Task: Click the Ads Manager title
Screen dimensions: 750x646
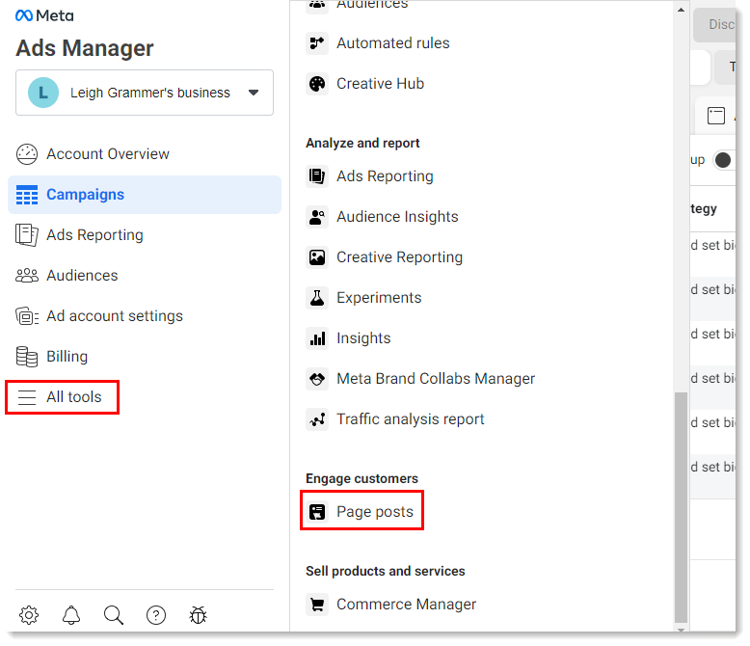Action: [x=85, y=48]
